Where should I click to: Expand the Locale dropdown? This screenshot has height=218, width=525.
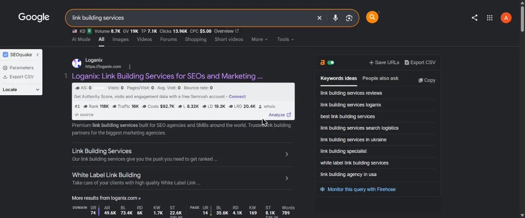[x=21, y=90]
